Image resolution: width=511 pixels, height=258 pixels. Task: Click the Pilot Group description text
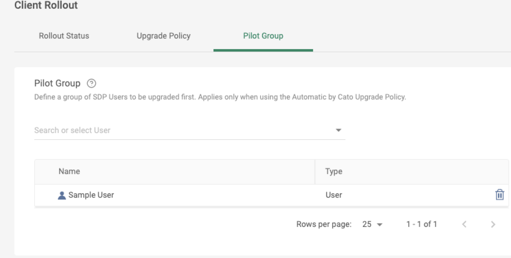(220, 97)
